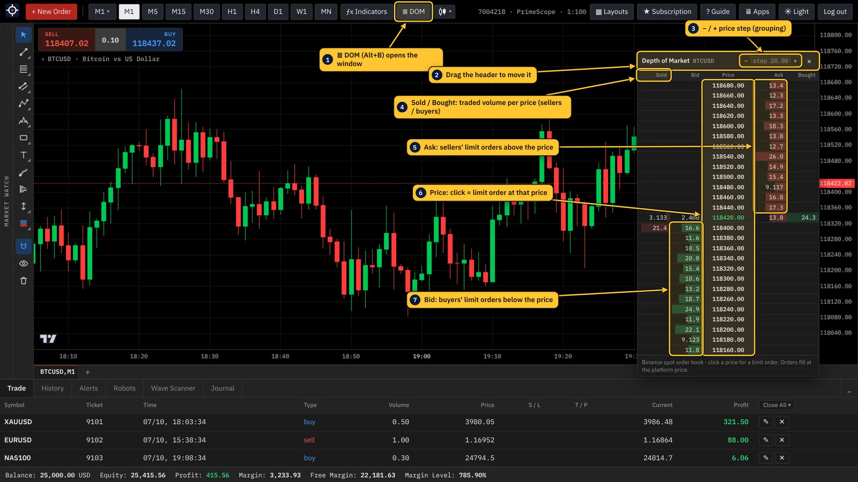Toggle the DOM window button
Image resolution: width=858 pixels, height=482 pixels.
tap(414, 12)
